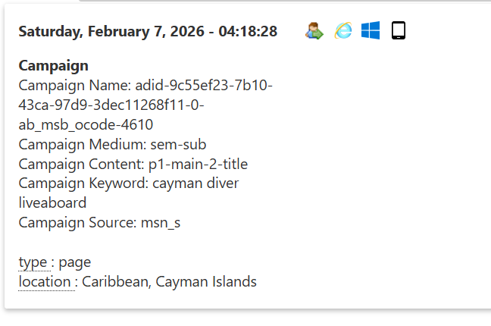Viewport: 491px width, 326px height.
Task: Click the bold Campaign heading
Action: (x=53, y=66)
